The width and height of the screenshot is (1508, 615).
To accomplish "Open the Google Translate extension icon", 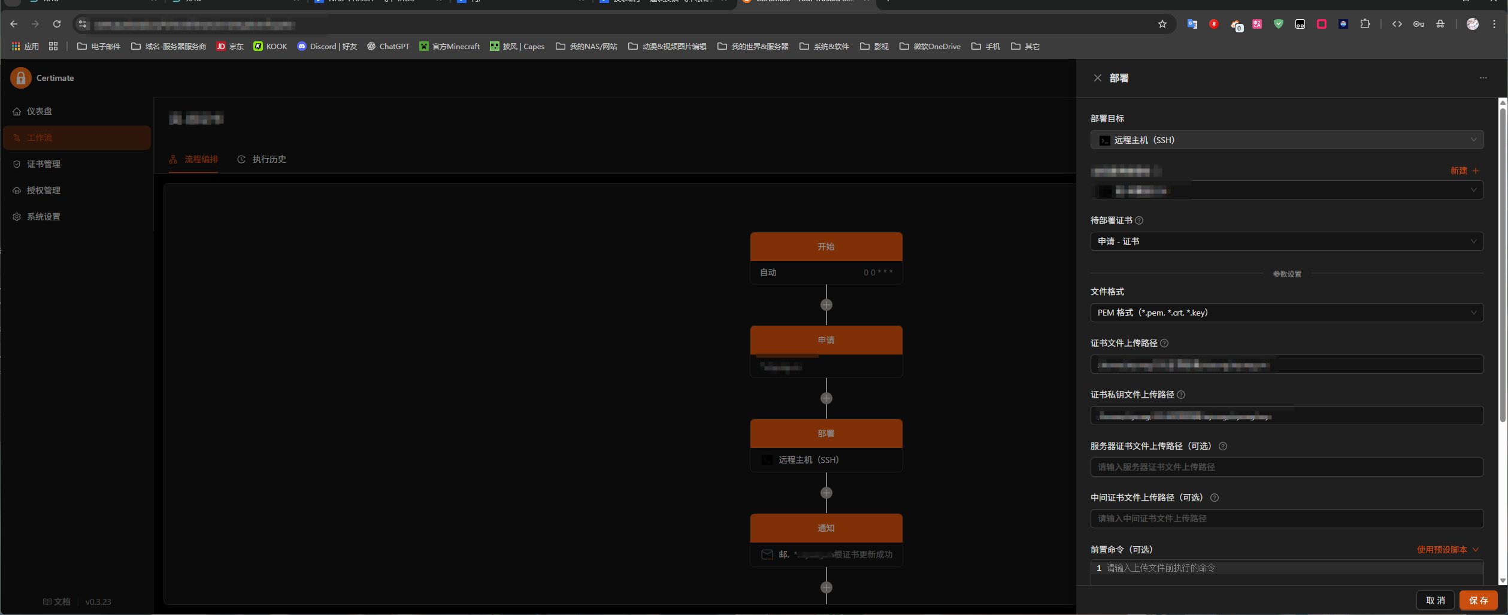I will [1192, 24].
